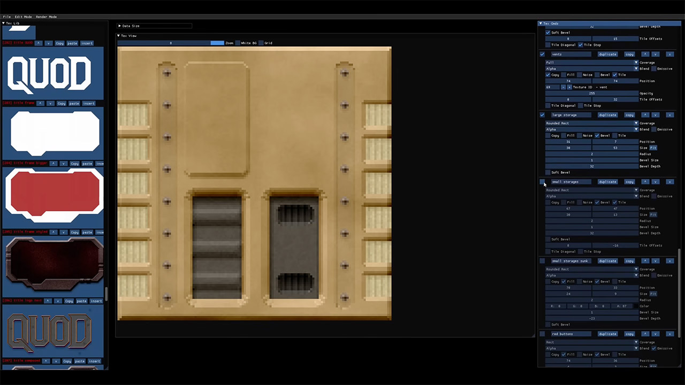Screen dimensions: 685x385
Task: Click the down-arrow icon on the vents layer
Action: pos(656,54)
